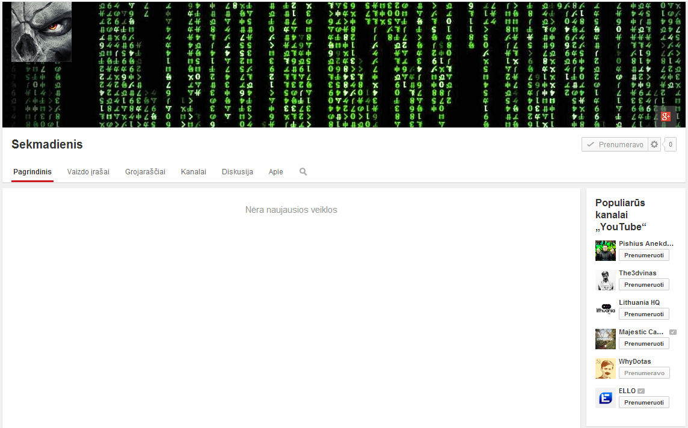
Task: Open Pishius Anekdotai channel thumbnail
Action: tap(606, 251)
